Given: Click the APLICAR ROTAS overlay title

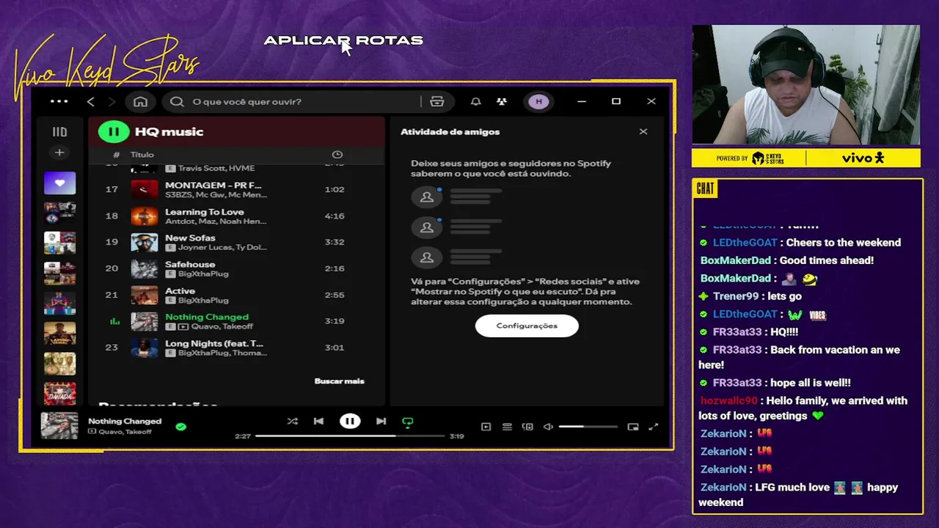Looking at the screenshot, I should click(343, 40).
